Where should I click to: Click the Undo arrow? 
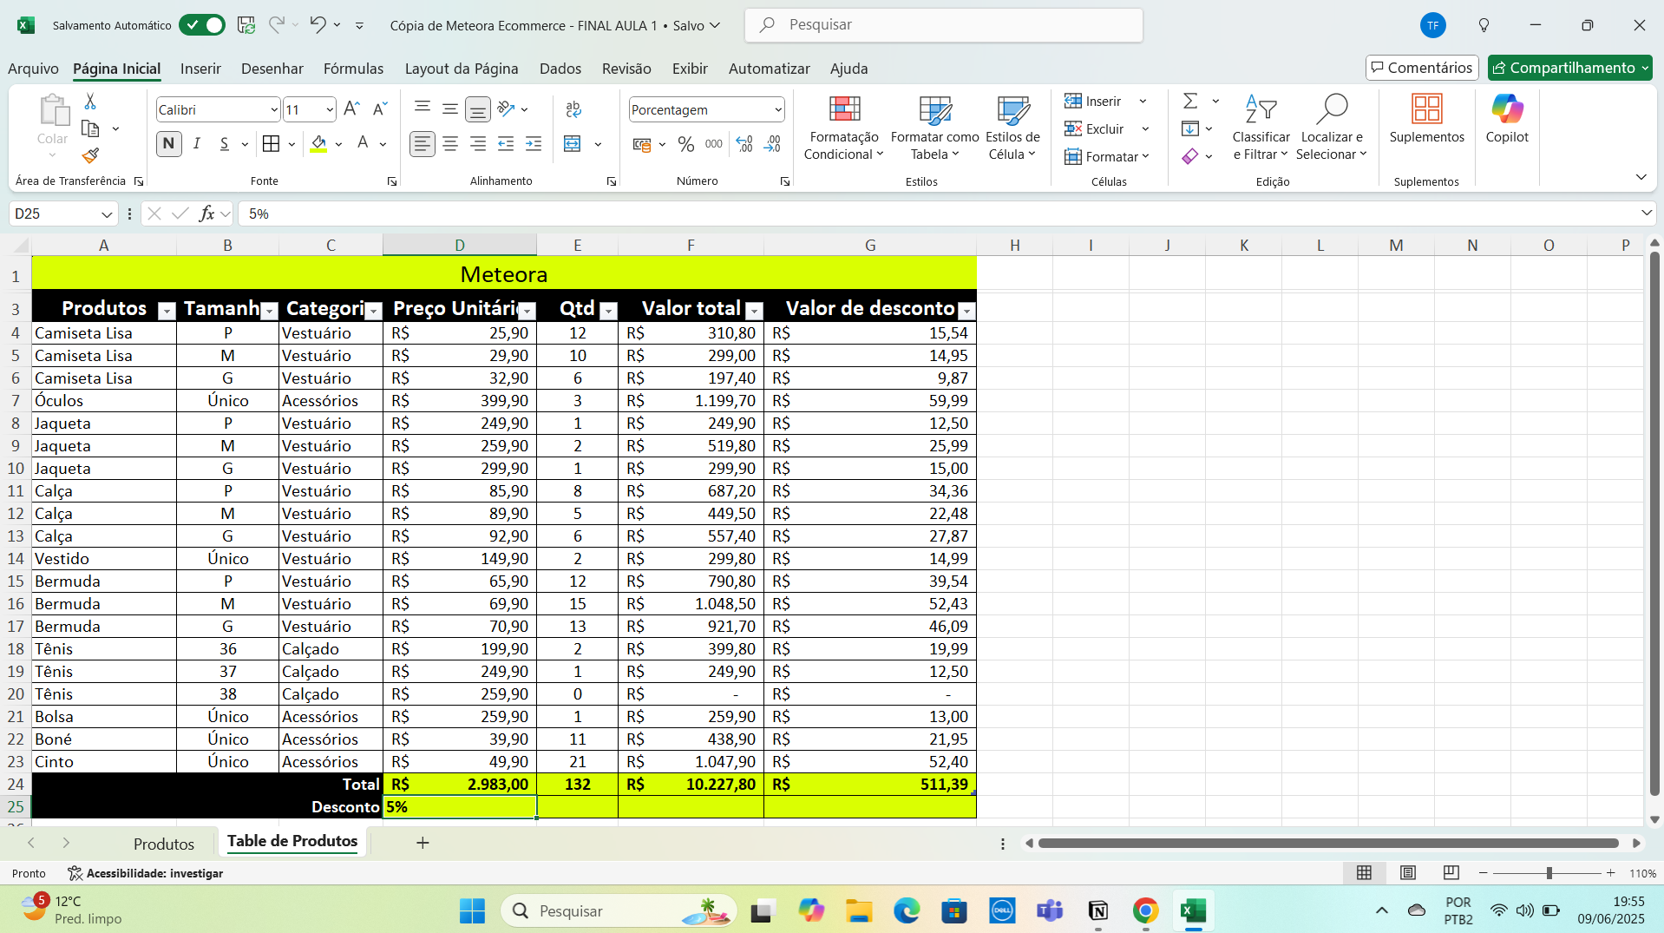pos(318,25)
